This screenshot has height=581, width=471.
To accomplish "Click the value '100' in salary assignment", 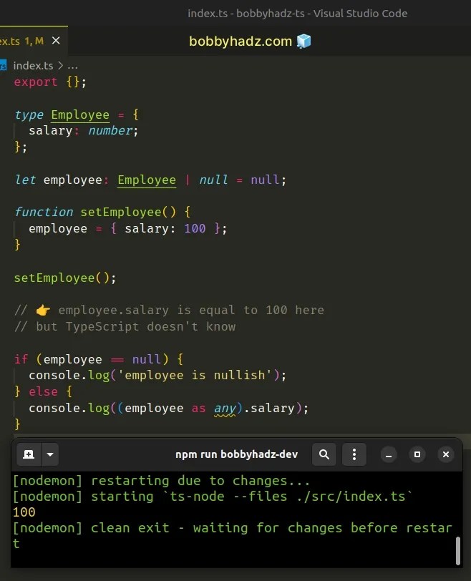I will point(195,229).
